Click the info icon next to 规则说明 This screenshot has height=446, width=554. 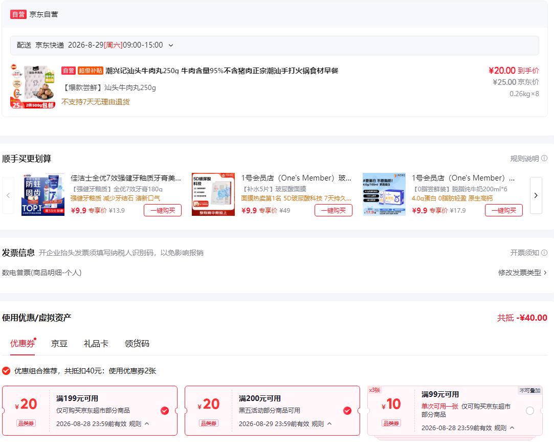tap(544, 158)
